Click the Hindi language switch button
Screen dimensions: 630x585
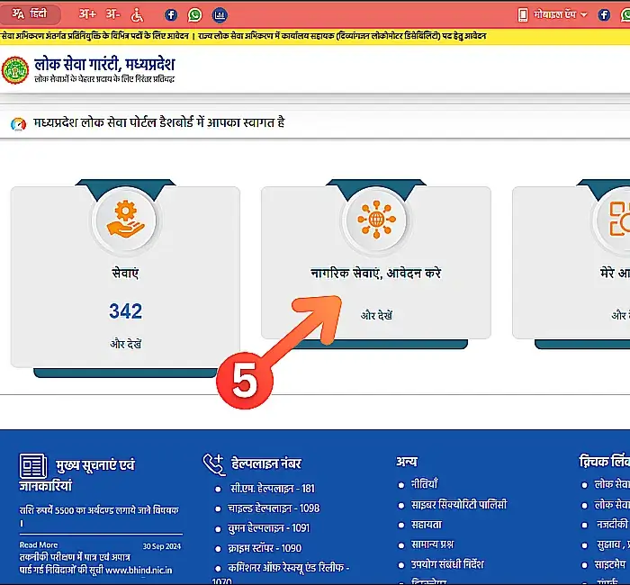coord(31,14)
